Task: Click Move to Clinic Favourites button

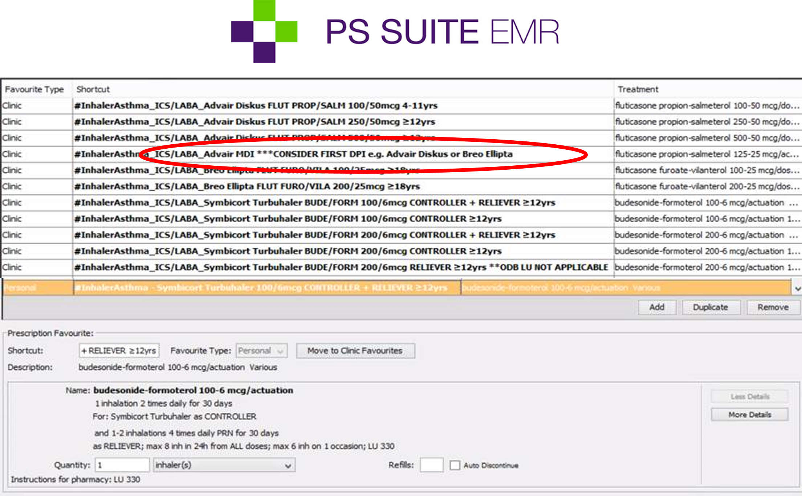Action: coord(355,351)
